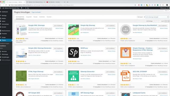Open the Google XML Sitemaps title link
170x96 pixels.
(x=36, y=25)
